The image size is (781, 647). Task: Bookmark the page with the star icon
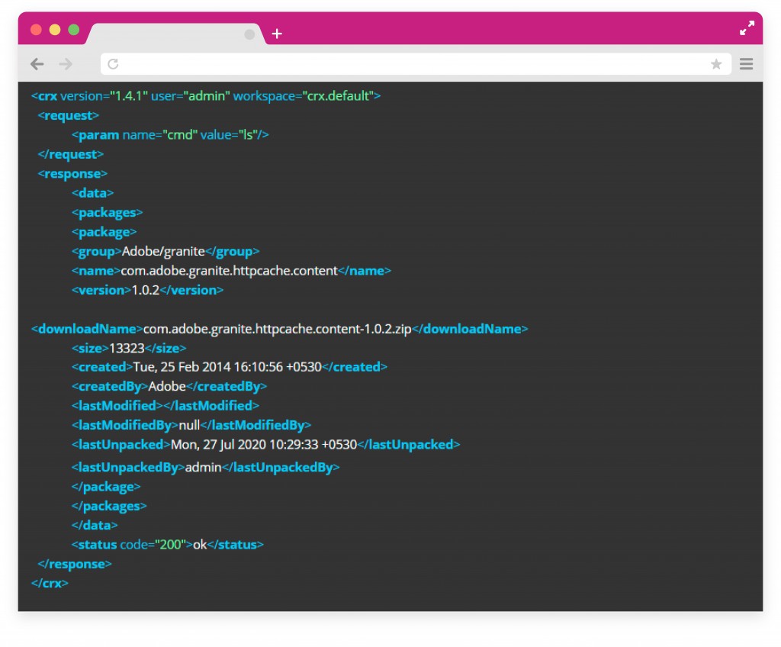click(716, 64)
